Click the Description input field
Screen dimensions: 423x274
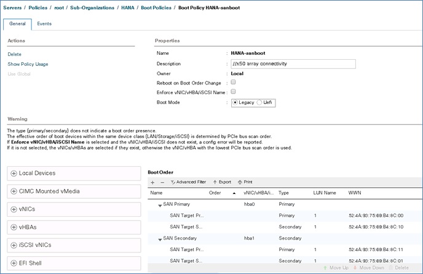click(x=293, y=64)
